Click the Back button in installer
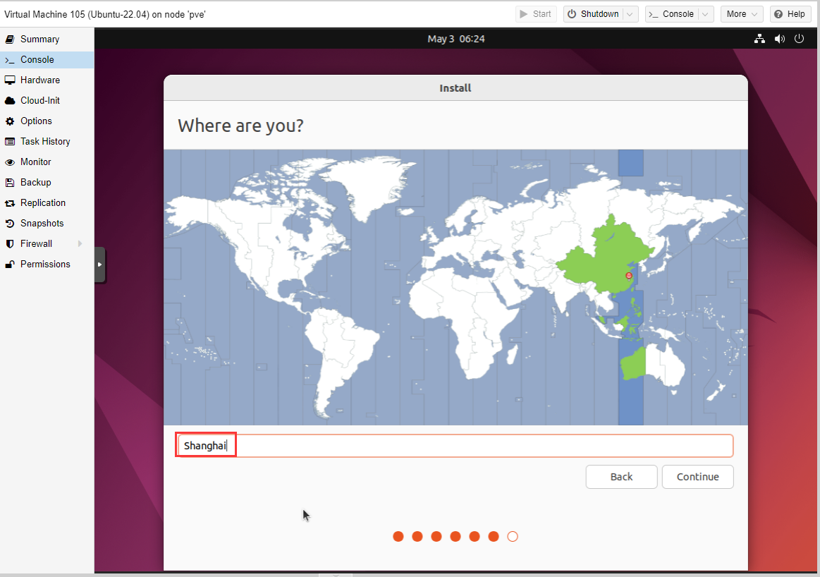 621,477
